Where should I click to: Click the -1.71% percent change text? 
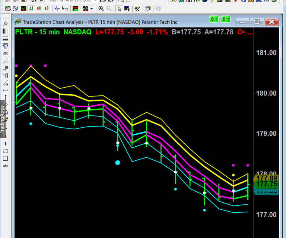click(157, 32)
